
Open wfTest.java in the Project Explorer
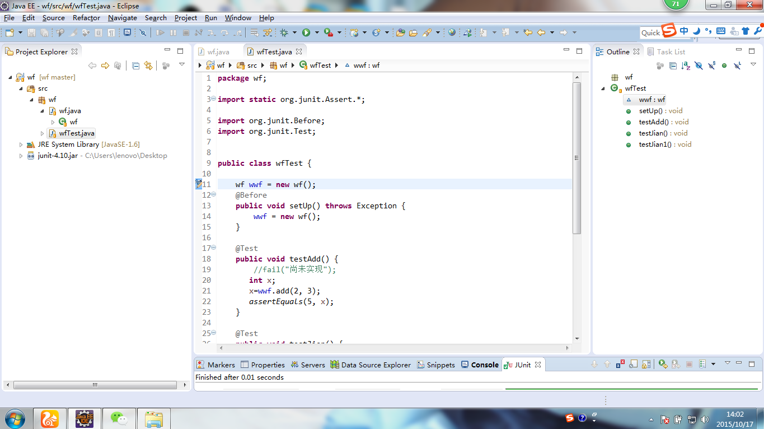coord(77,133)
